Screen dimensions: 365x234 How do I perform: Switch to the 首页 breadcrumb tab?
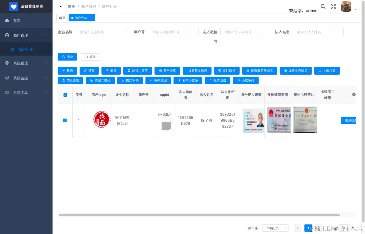click(62, 18)
